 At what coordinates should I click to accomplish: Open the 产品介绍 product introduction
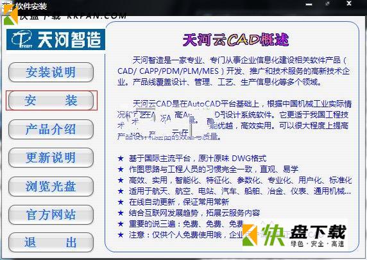click(x=51, y=129)
